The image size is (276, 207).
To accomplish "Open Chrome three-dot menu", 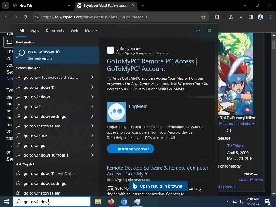I will 270,17.
